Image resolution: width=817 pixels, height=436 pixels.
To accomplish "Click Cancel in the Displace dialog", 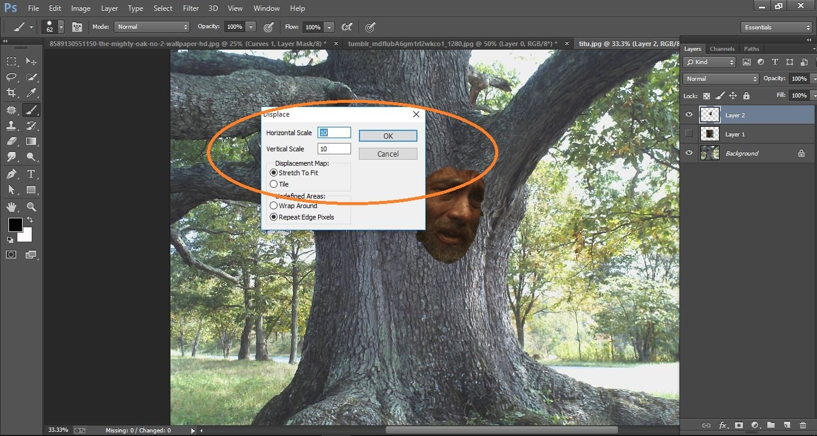I will 388,154.
